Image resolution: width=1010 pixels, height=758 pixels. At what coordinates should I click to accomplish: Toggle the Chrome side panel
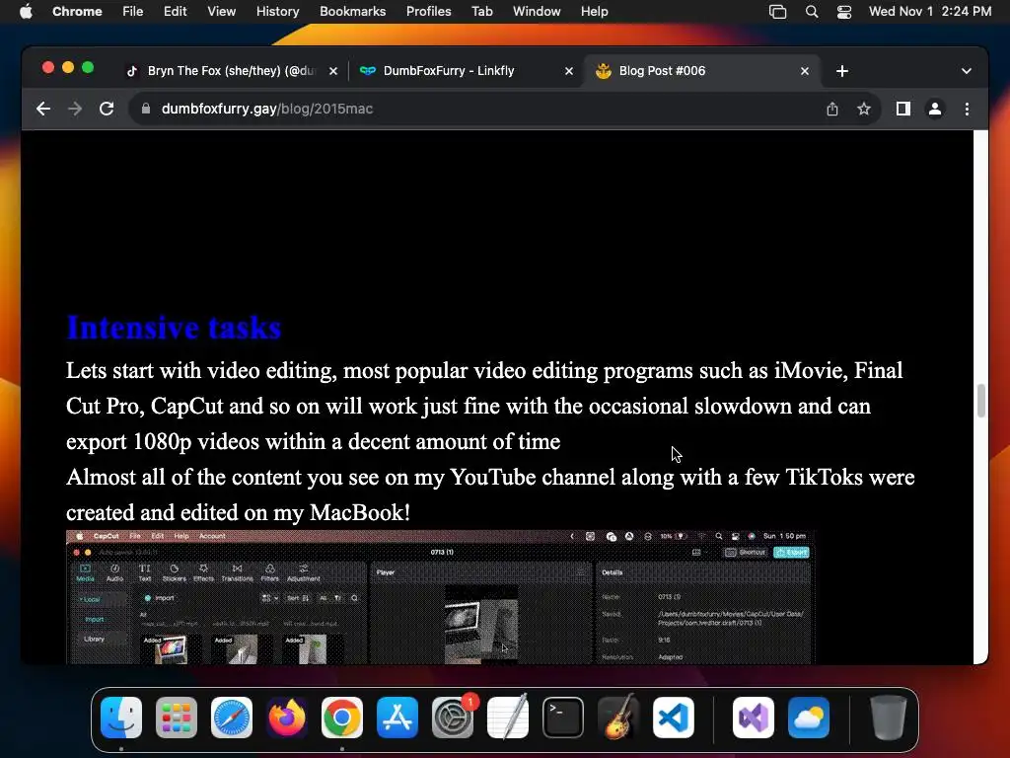(x=903, y=109)
